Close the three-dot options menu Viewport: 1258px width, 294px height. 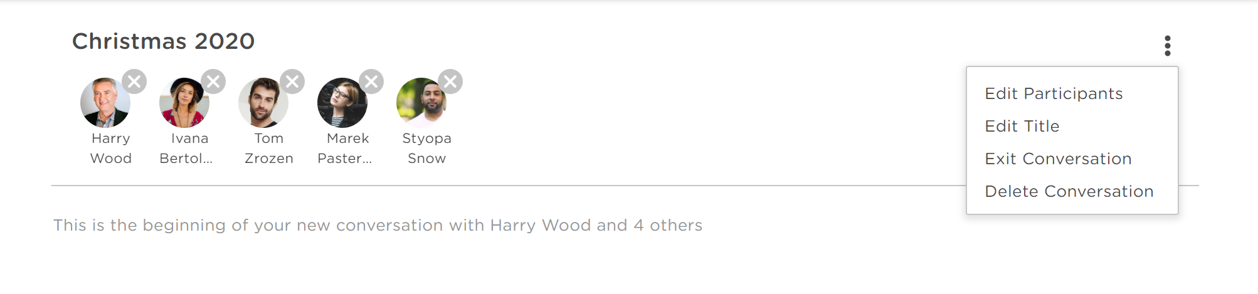[x=1167, y=46]
